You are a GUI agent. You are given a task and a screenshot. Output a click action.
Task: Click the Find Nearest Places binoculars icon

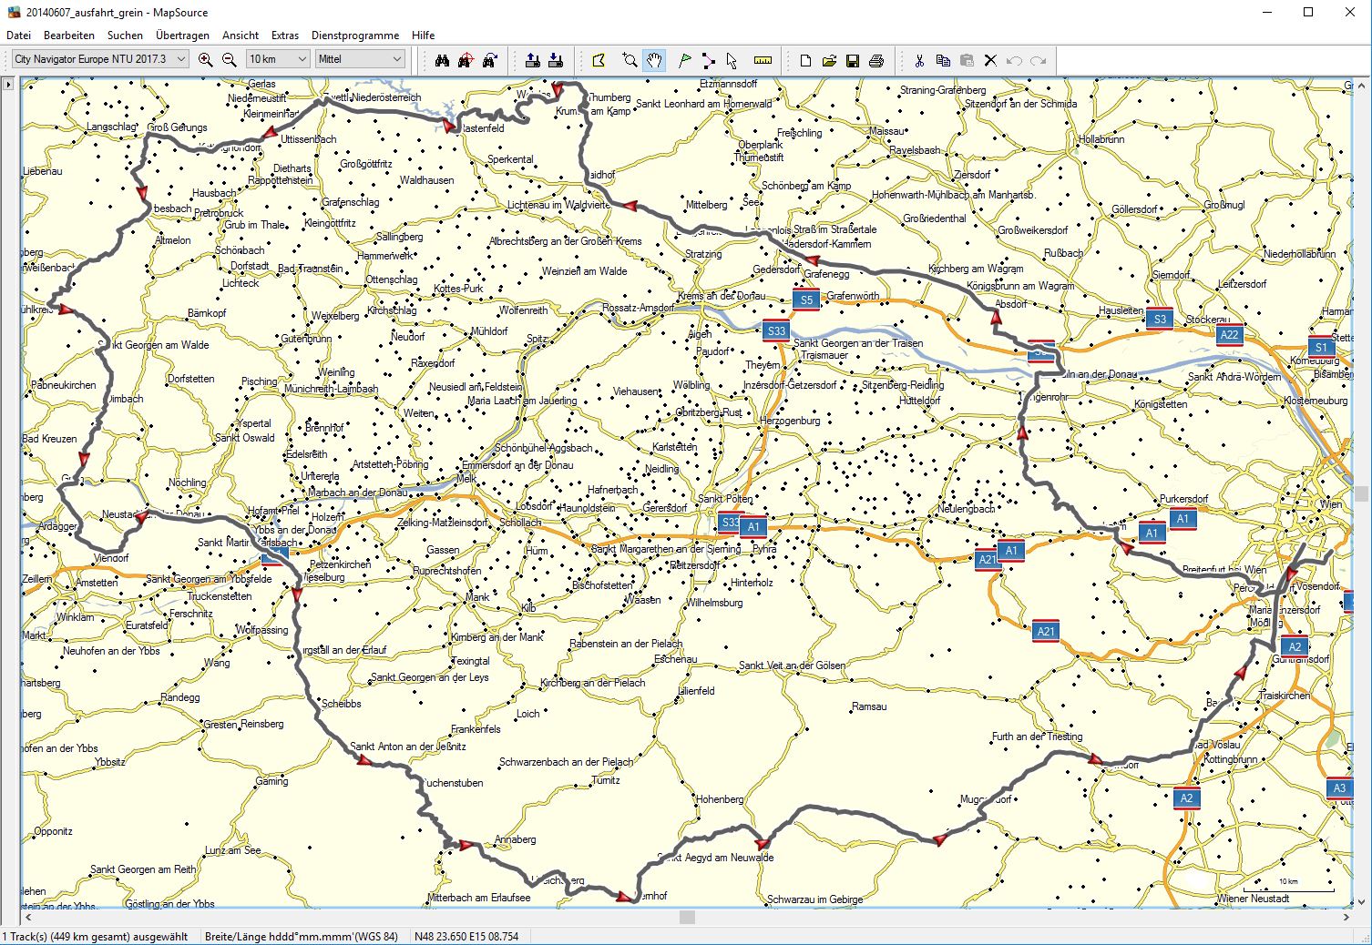click(466, 60)
